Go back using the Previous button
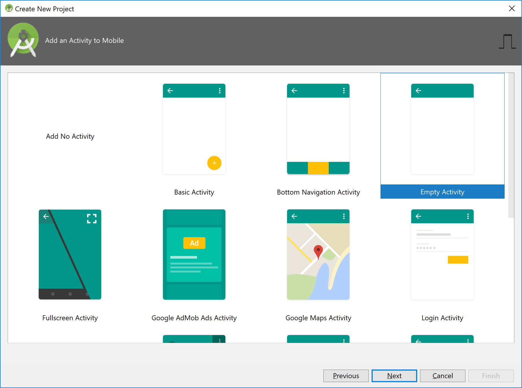Screen dimensions: 522x388 coord(346,376)
